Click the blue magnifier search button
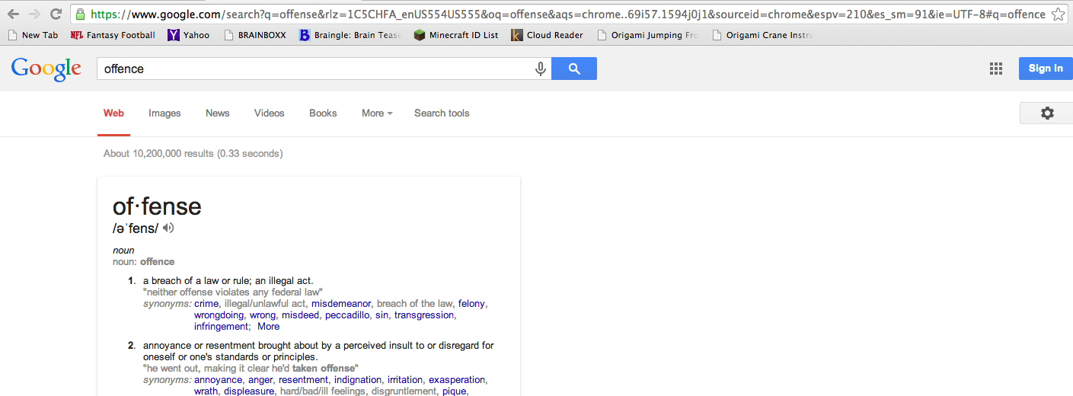Screen dimensions: 1073x396 [574, 69]
